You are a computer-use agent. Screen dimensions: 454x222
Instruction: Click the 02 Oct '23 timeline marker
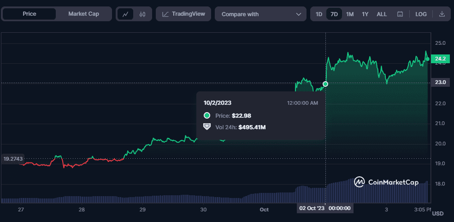click(x=312, y=208)
